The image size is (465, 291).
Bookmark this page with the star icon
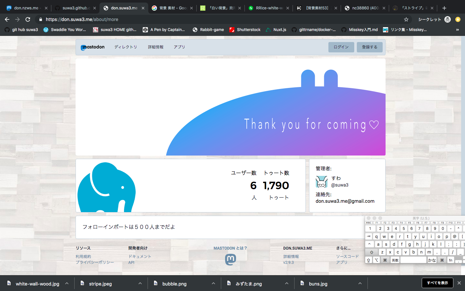pos(406,19)
